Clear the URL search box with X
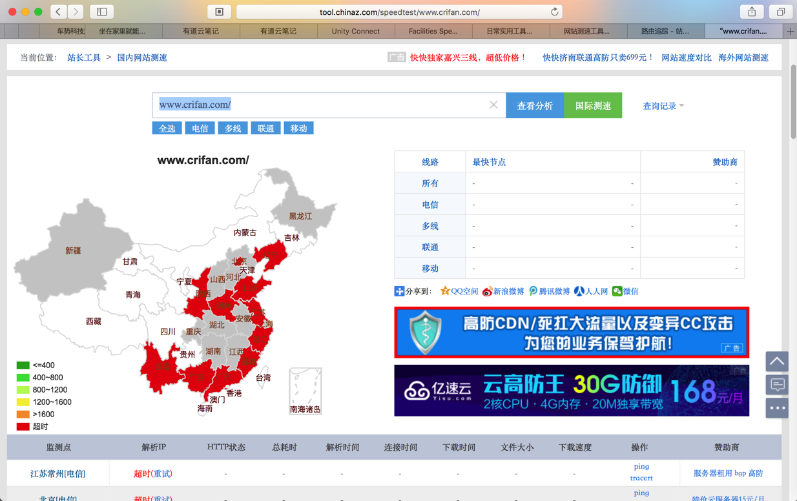 coord(493,105)
